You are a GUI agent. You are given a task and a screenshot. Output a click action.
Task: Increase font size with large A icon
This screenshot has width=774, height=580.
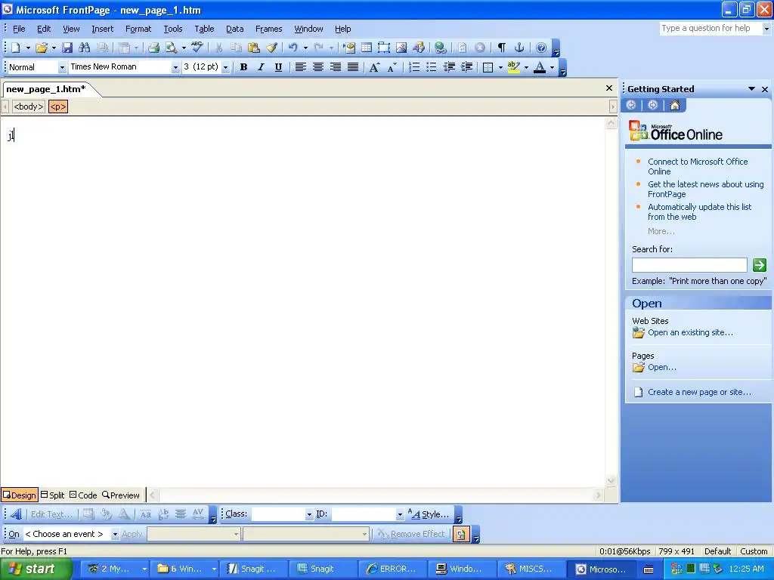374,67
